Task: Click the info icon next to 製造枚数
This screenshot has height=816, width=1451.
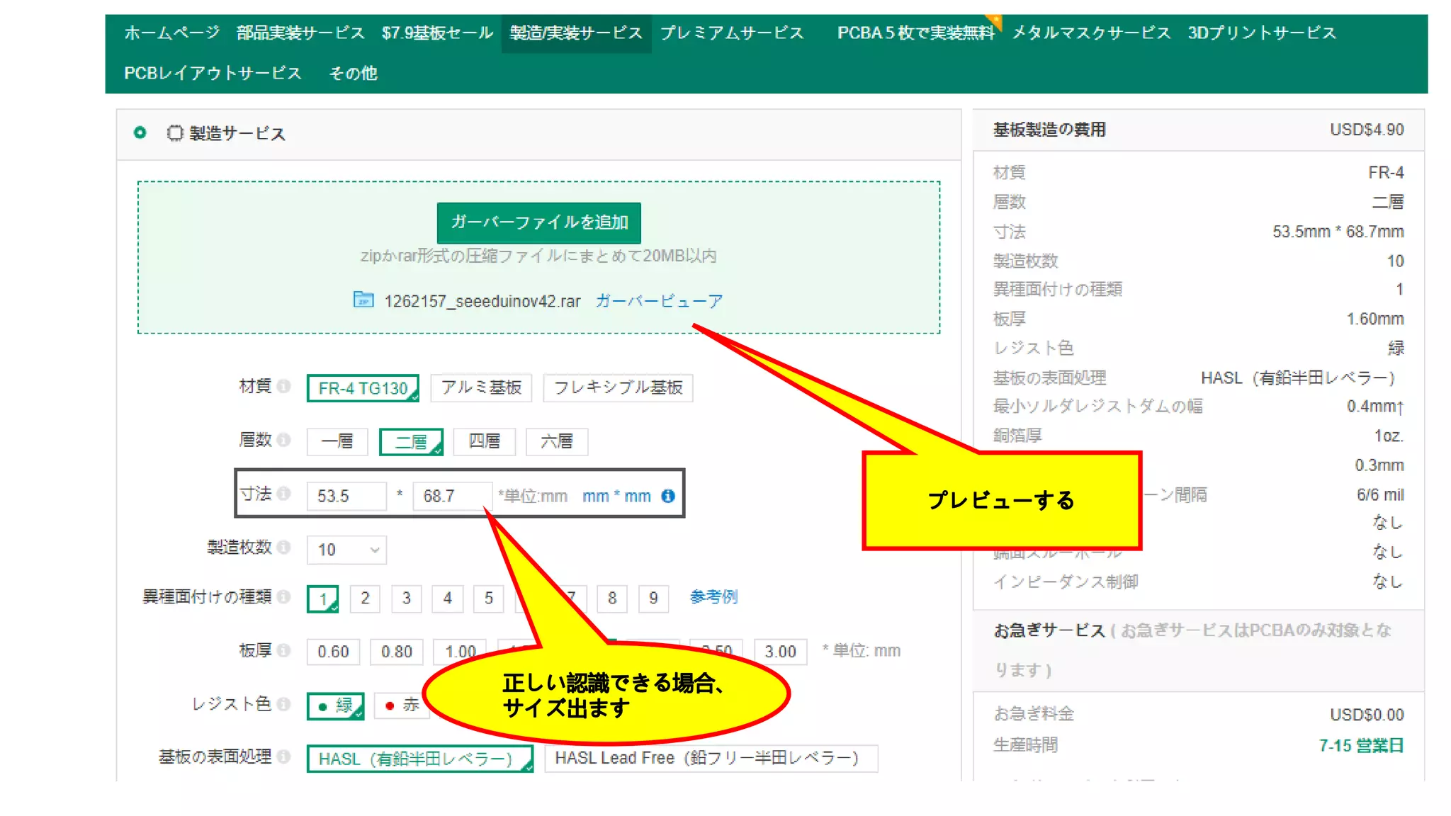Action: click(x=284, y=547)
